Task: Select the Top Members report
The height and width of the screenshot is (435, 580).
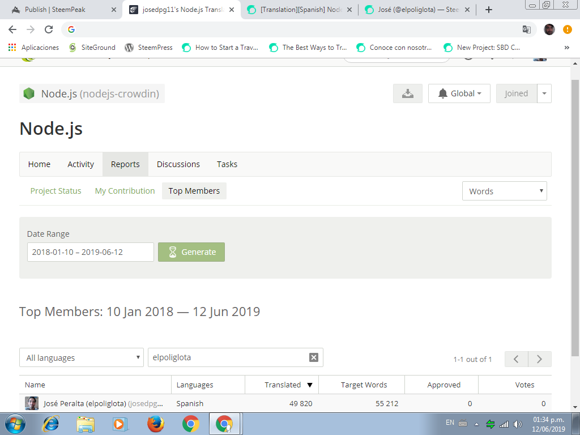Action: (x=194, y=191)
